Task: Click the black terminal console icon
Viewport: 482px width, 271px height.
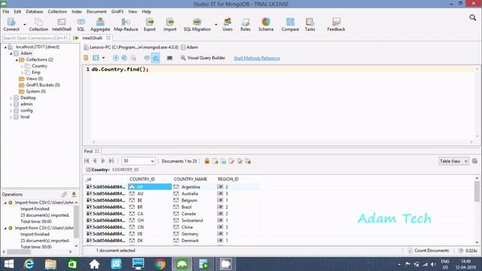Action: pos(169,58)
